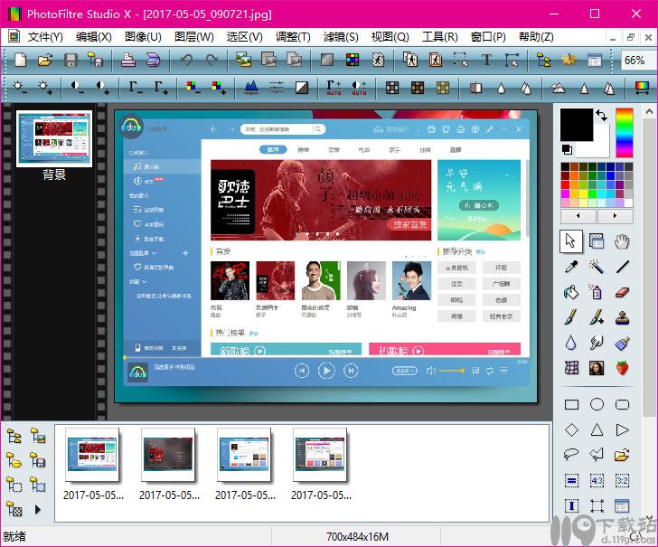
Task: Click the Scanner icon in the toolbar
Action: [x=153, y=60]
